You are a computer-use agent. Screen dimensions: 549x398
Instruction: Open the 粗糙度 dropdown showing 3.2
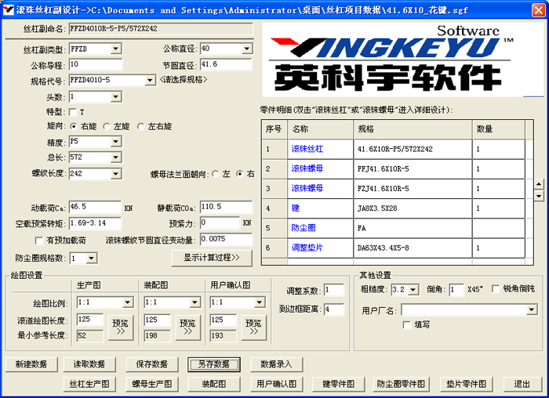tap(413, 290)
